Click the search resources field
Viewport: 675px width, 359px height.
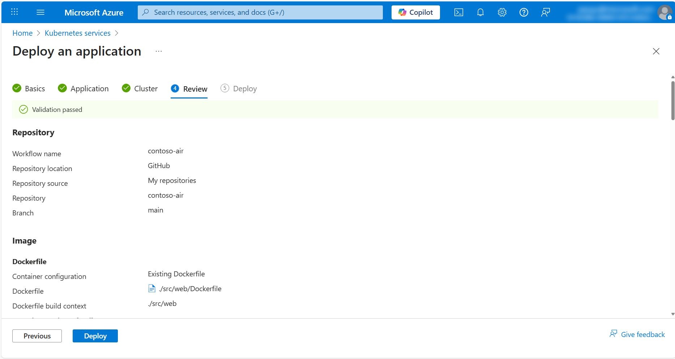260,12
